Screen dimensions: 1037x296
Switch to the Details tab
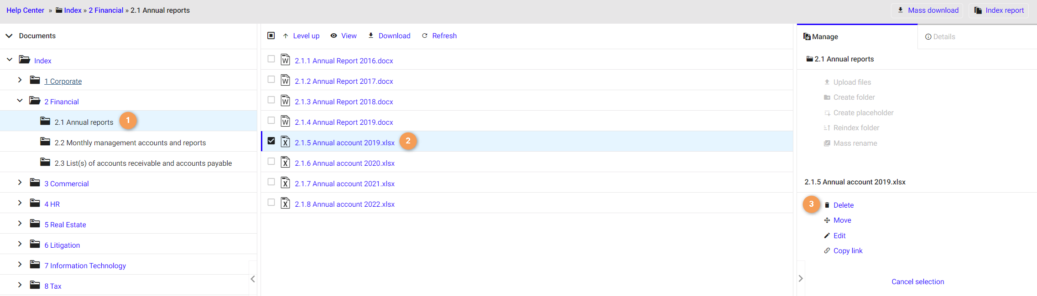pyautogui.click(x=940, y=37)
